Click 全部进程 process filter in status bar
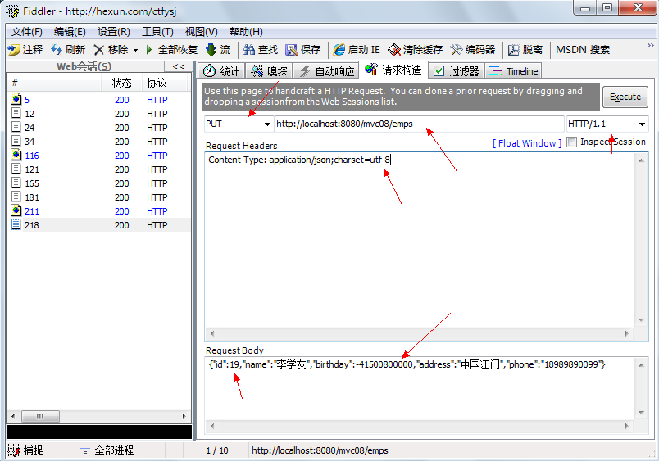Image resolution: width=659 pixels, height=461 pixels. (x=107, y=450)
